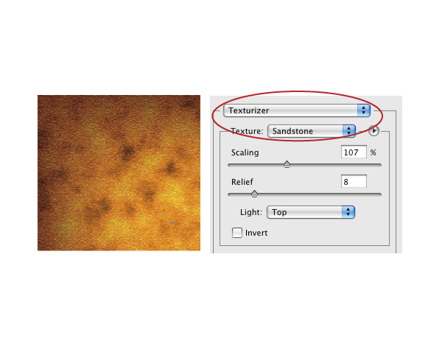This screenshot has width=442, height=341.
Task: Click the Scaling slider handle
Action: pos(287,164)
